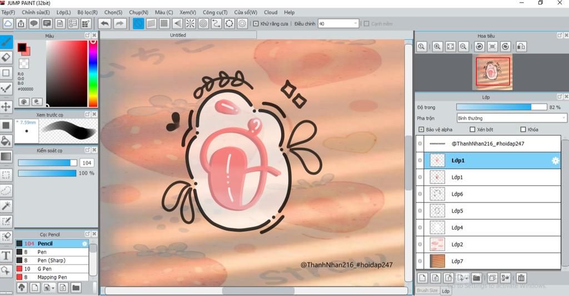
Task: Close the Màu color panel
Action: (x=94, y=35)
